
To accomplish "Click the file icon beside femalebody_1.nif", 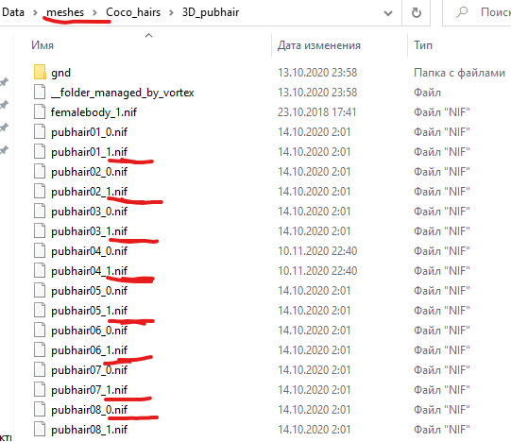I will pyautogui.click(x=40, y=111).
